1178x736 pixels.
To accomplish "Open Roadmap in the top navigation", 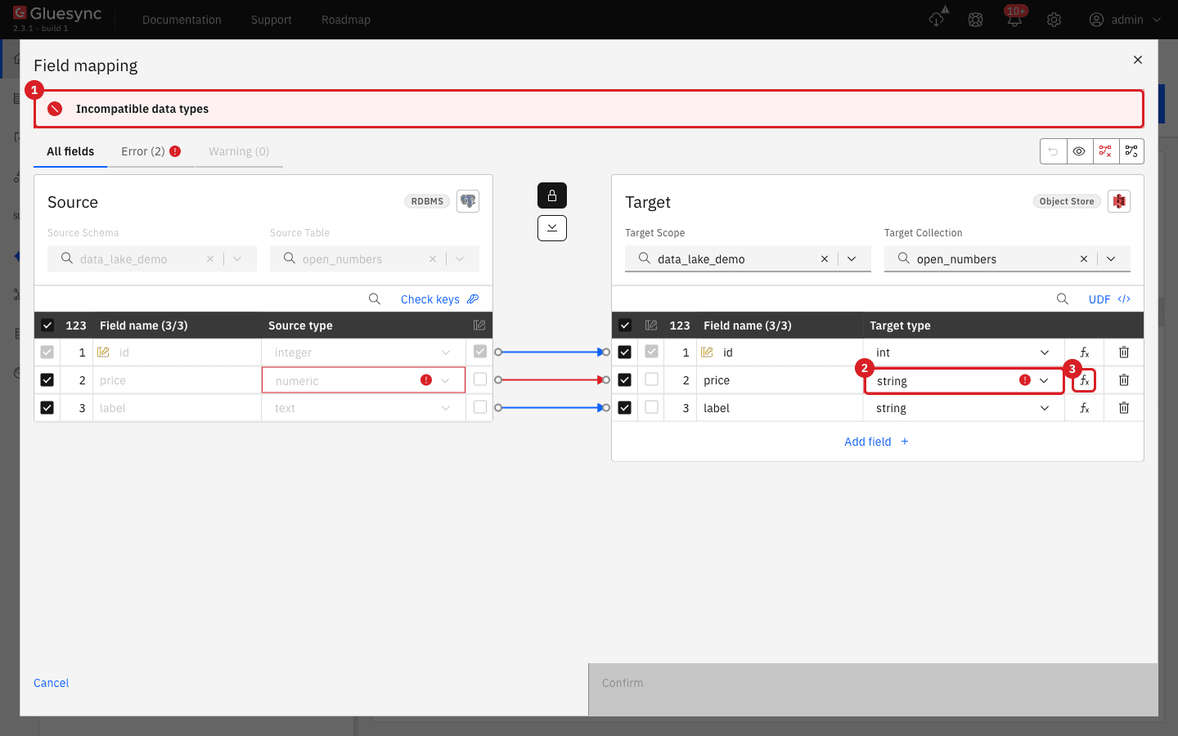I will click(x=346, y=20).
